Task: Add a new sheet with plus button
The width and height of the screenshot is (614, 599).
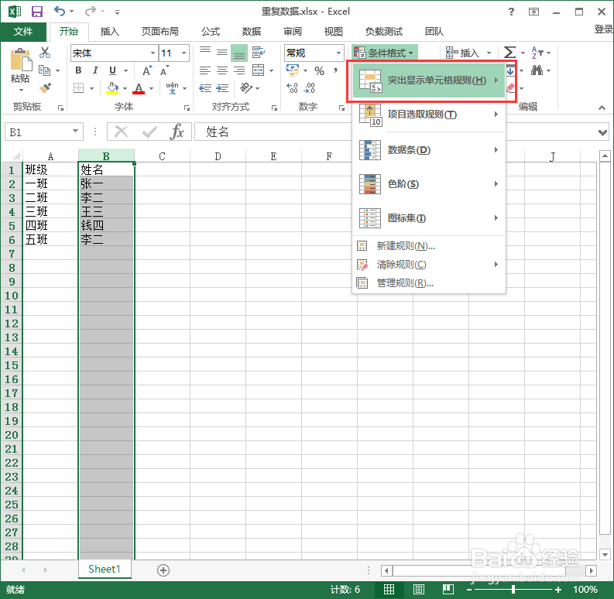Action: click(163, 570)
